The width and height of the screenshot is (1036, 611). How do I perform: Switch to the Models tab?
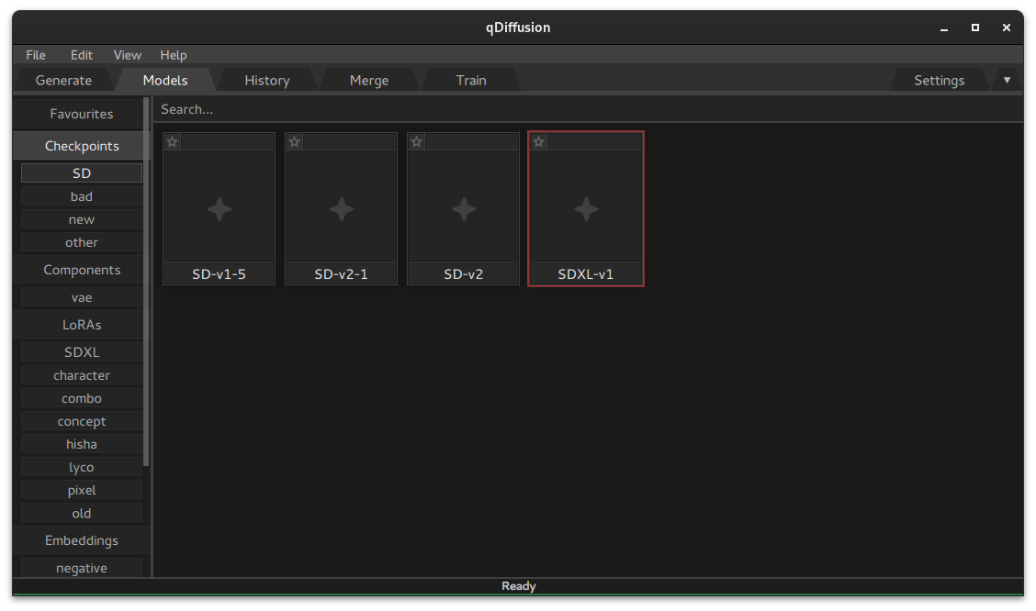(165, 80)
